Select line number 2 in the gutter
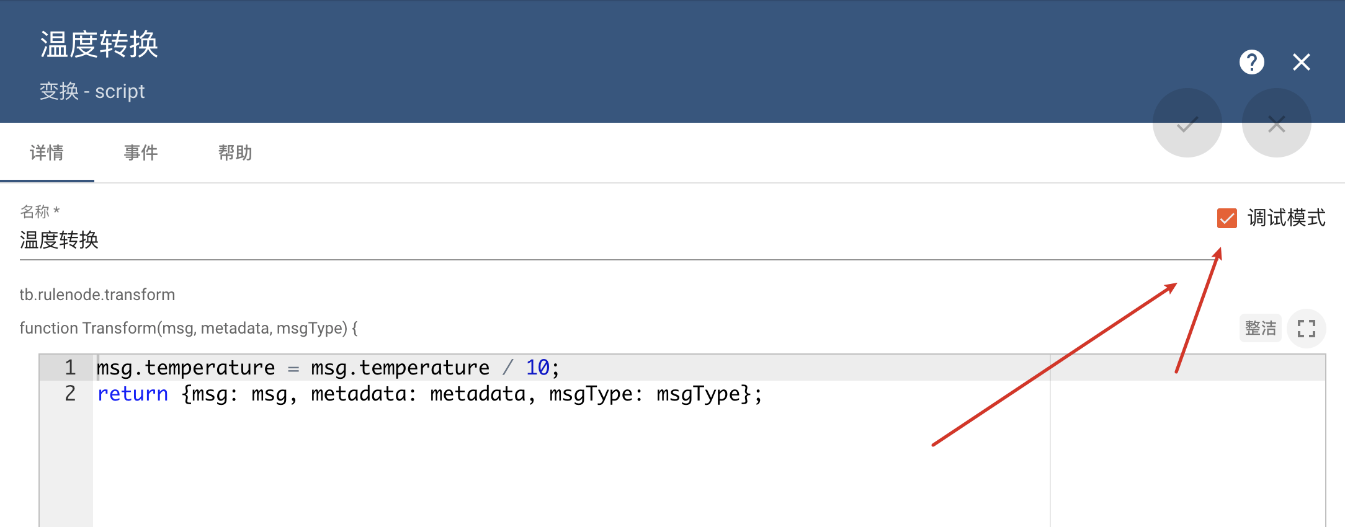This screenshot has height=527, width=1345. (x=70, y=394)
